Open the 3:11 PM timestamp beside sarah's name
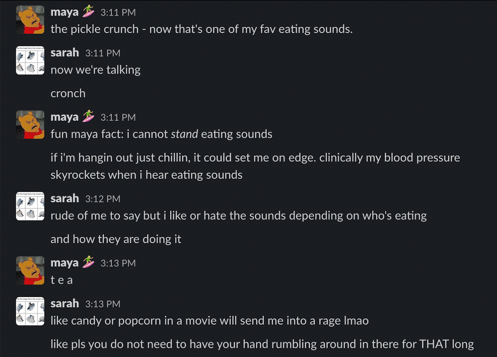This screenshot has width=497, height=357. coord(103,53)
